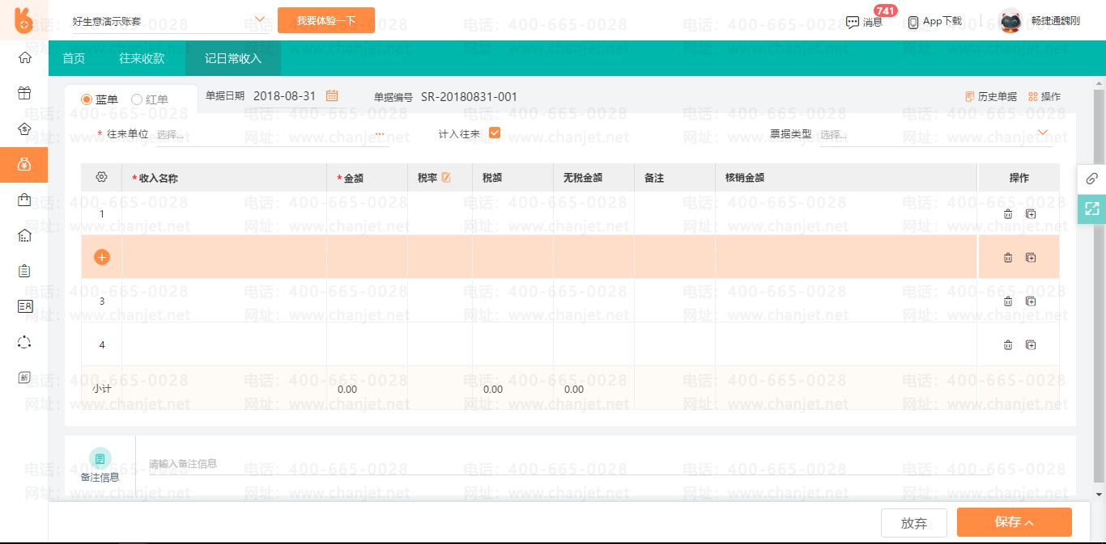Click the orange app logo

point(24,20)
